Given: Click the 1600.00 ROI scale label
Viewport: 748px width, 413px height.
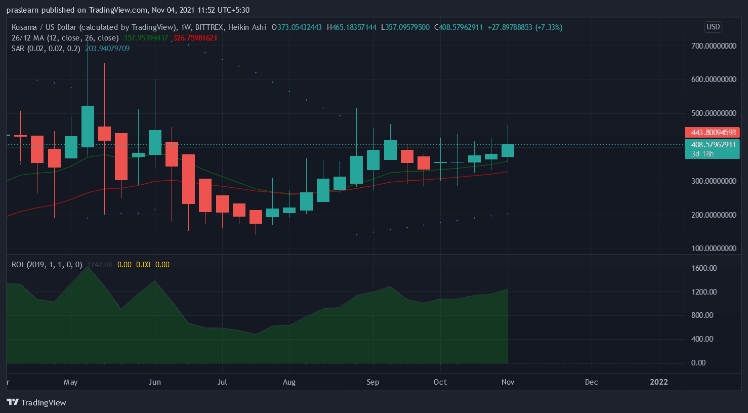Looking at the screenshot, I should [704, 268].
